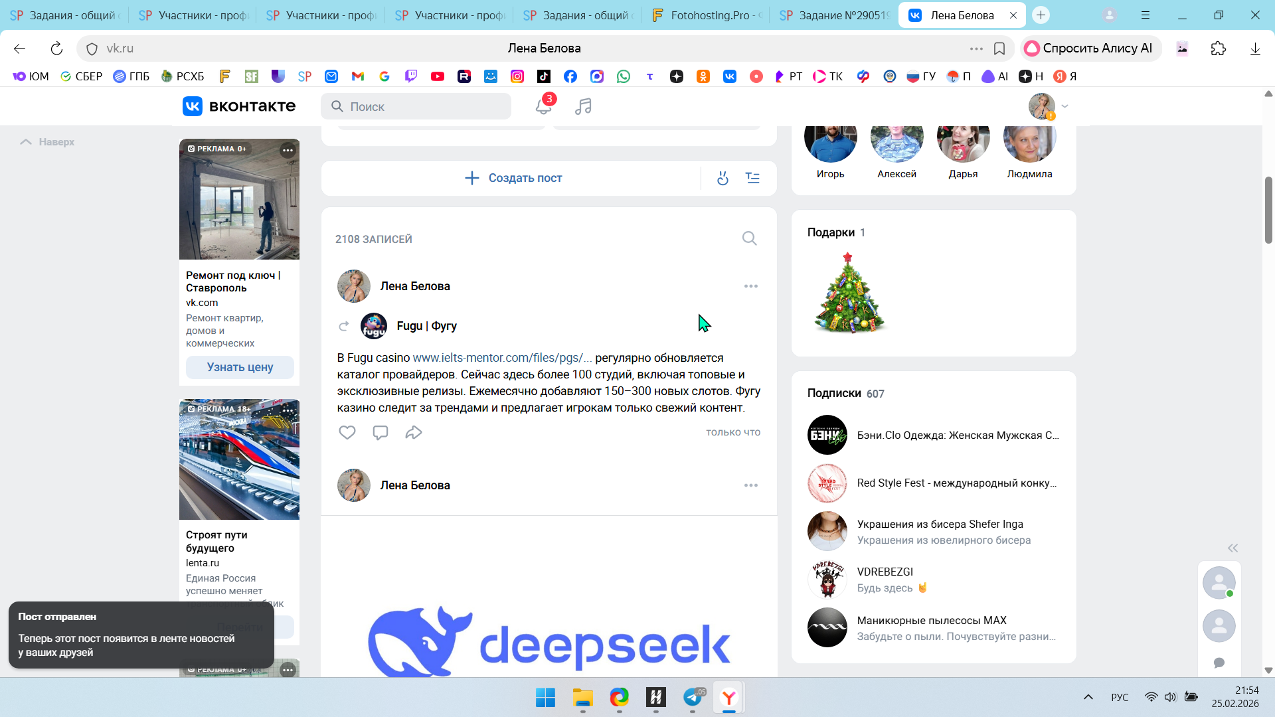This screenshot has width=1275, height=717.
Task: Open options menu of the Ремонт ad
Action: (x=288, y=150)
